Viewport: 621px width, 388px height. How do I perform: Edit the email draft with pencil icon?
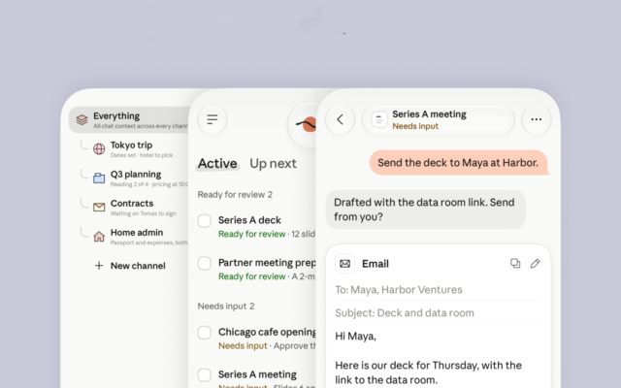[x=535, y=263]
